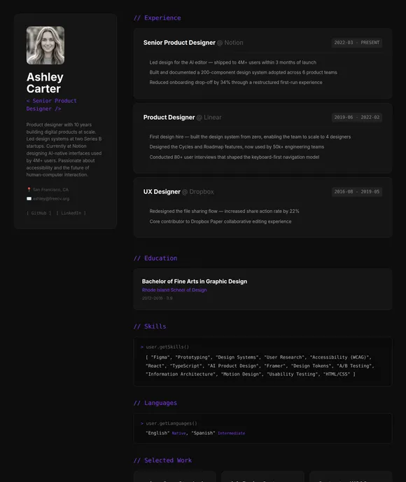Click the Spanish Intermediate language label
Image resolution: width=406 pixels, height=482 pixels.
point(218,433)
